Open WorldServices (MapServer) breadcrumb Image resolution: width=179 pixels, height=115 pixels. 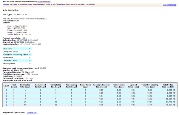click(x=32, y=4)
